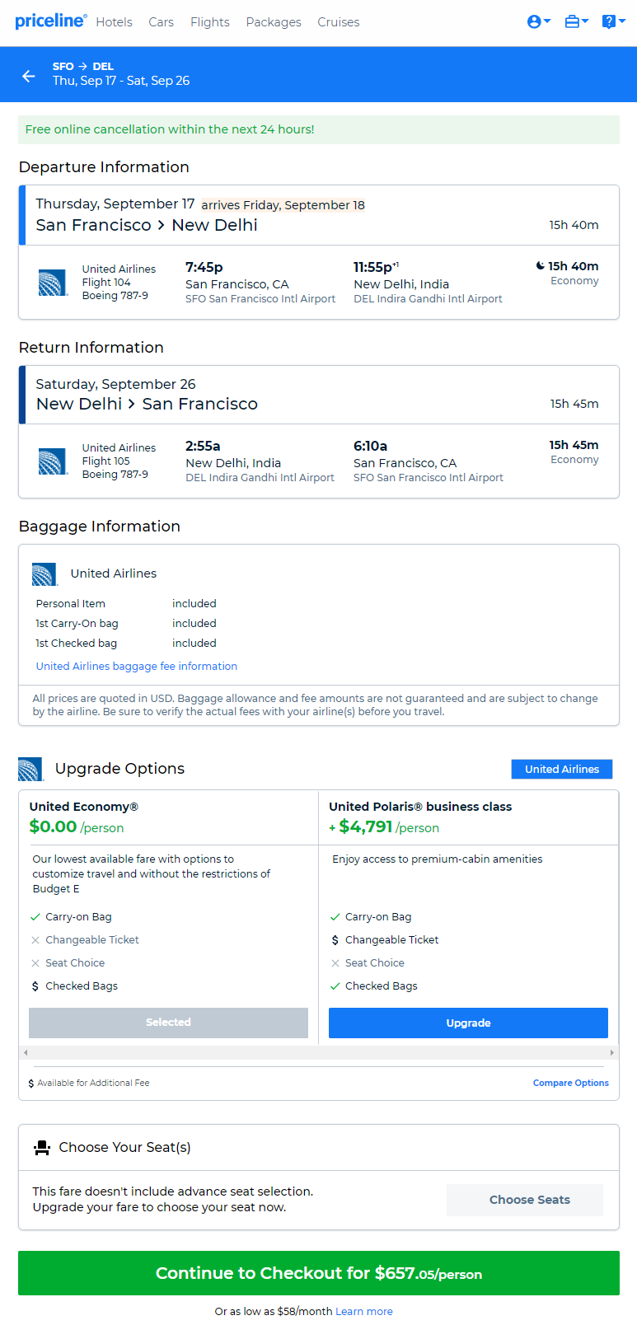637x1339 pixels.
Task: Click Upgrade for United Polaris business class
Action: (468, 1023)
